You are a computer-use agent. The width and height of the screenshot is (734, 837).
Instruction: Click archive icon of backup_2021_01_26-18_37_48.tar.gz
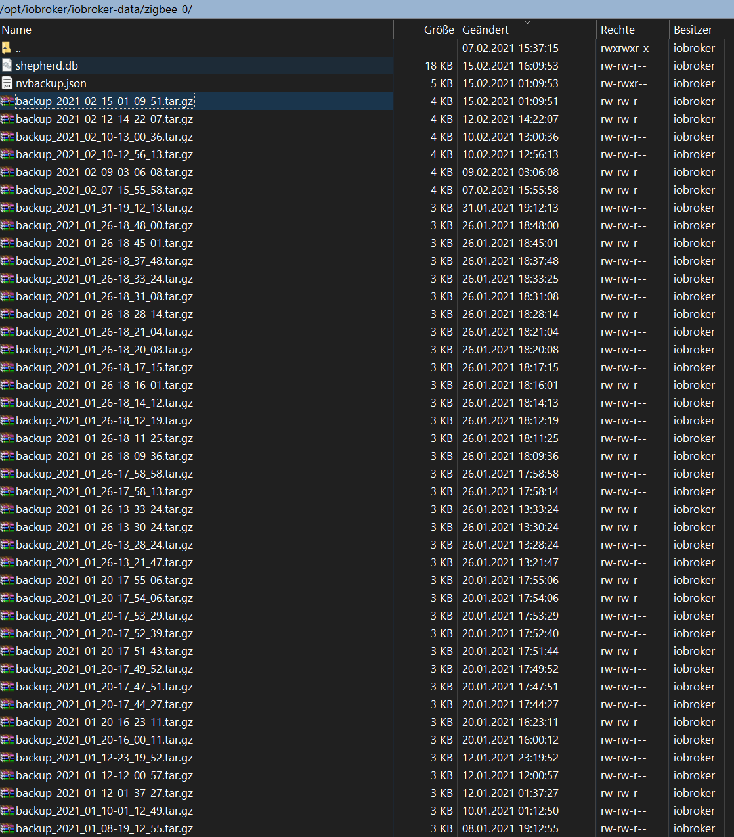[x=7, y=261]
